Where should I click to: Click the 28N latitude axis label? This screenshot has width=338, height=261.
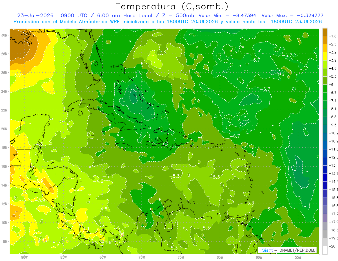click(5, 54)
